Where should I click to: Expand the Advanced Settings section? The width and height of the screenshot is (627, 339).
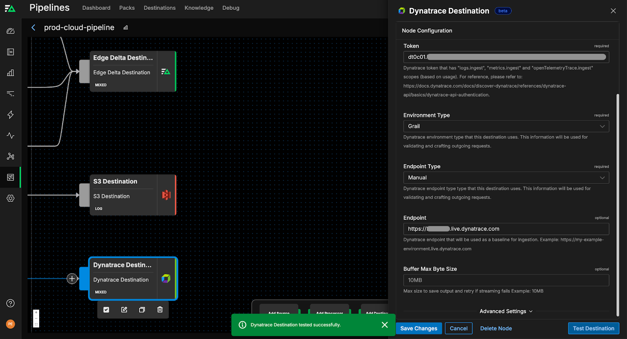(506, 311)
